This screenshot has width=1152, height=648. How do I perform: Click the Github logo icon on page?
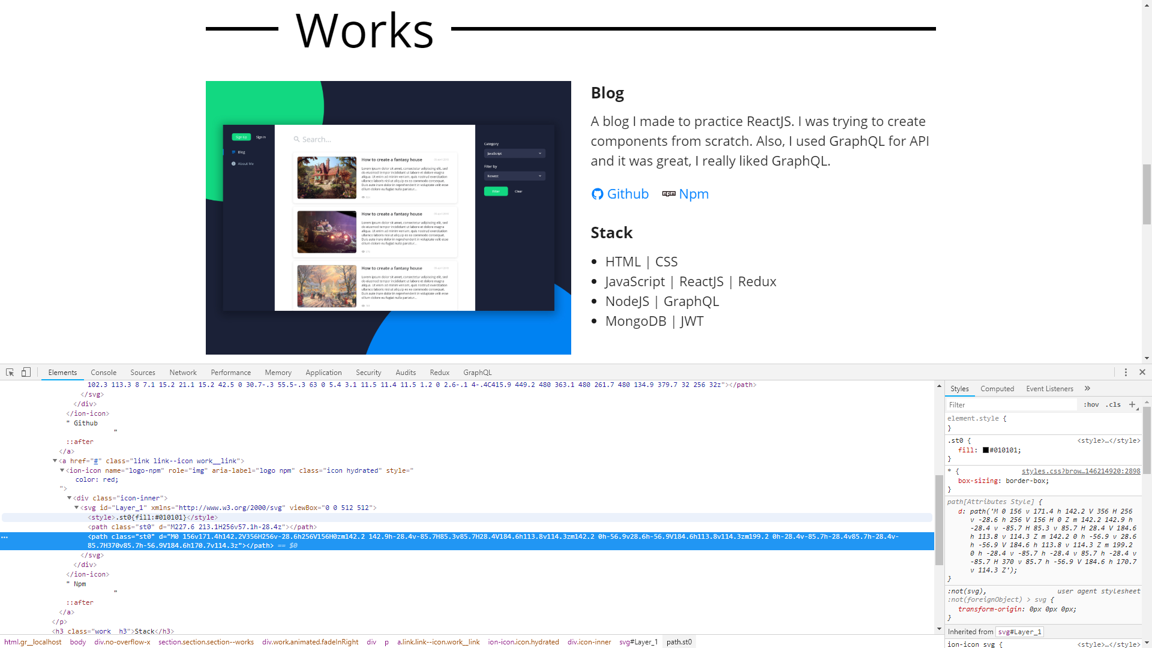(597, 194)
